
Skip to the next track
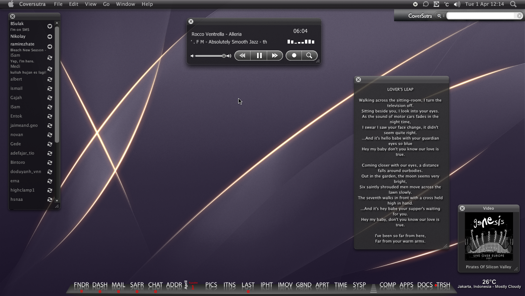coord(275,55)
